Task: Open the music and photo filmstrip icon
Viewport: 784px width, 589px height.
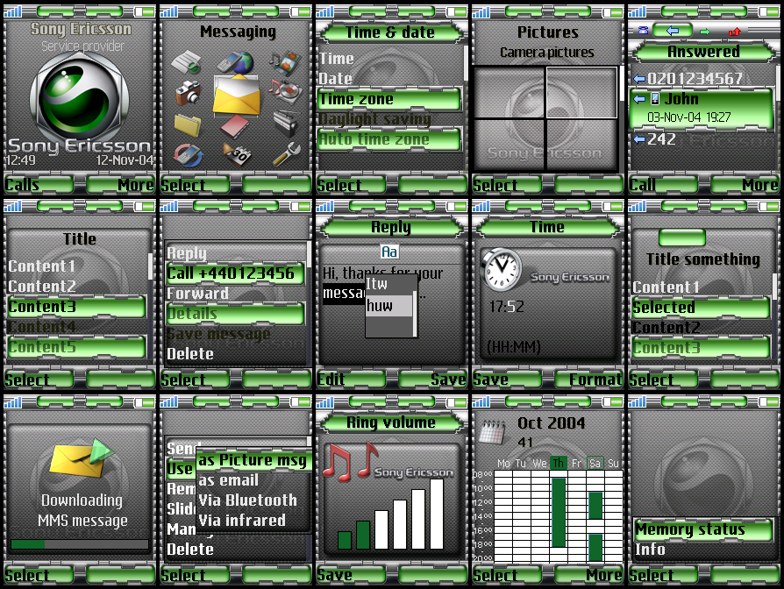Action: click(x=284, y=62)
